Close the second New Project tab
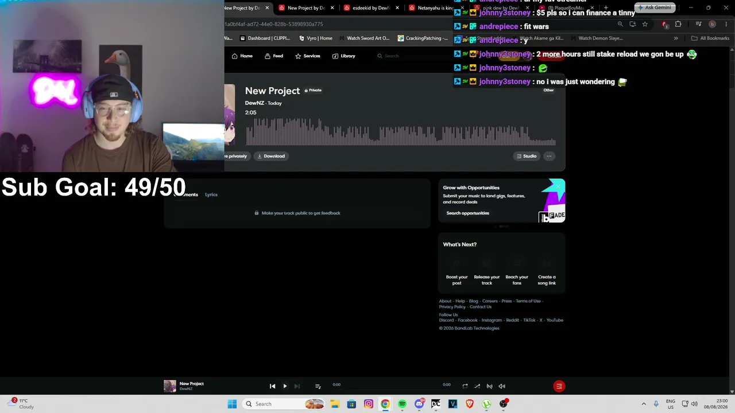 tap(332, 8)
